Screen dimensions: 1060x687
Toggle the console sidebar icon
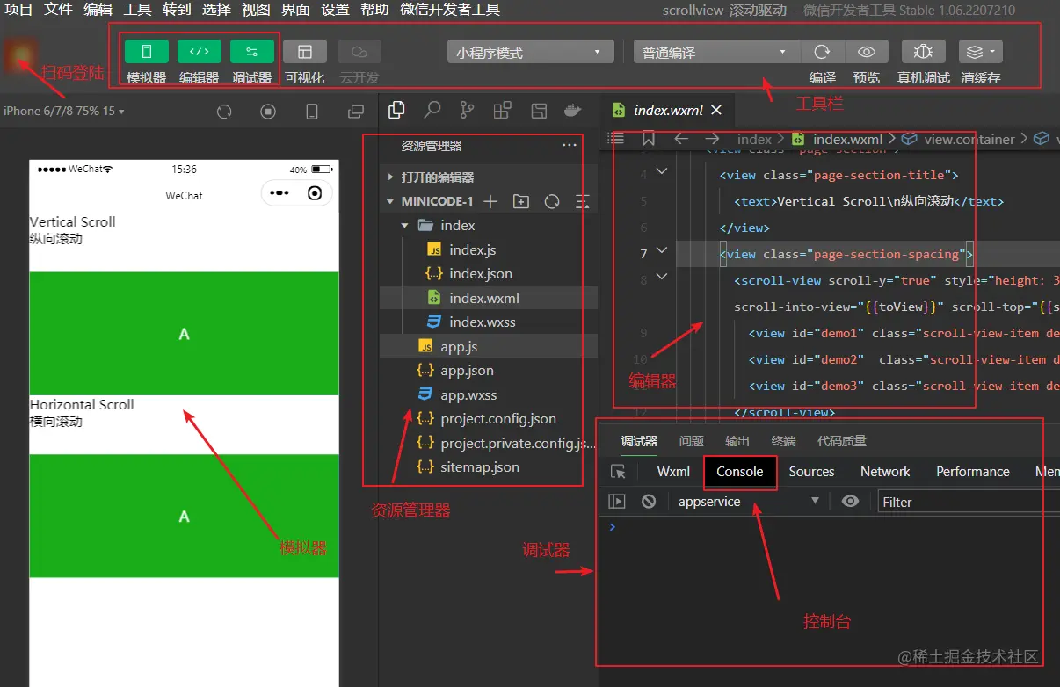point(617,502)
